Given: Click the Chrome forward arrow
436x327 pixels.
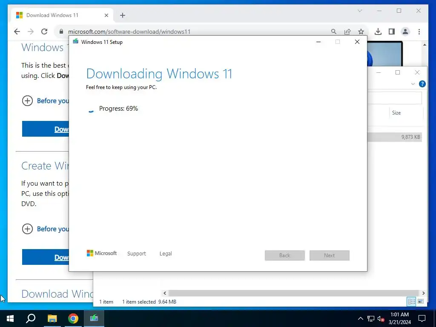Looking at the screenshot, I should (x=31, y=32).
